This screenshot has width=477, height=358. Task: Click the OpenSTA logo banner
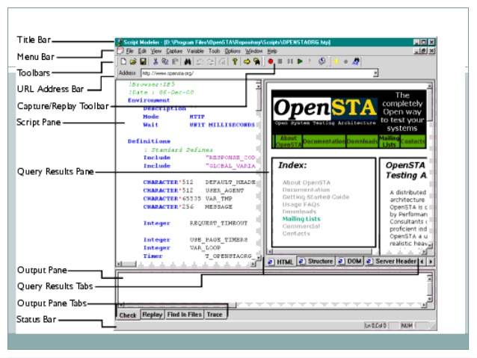point(325,110)
